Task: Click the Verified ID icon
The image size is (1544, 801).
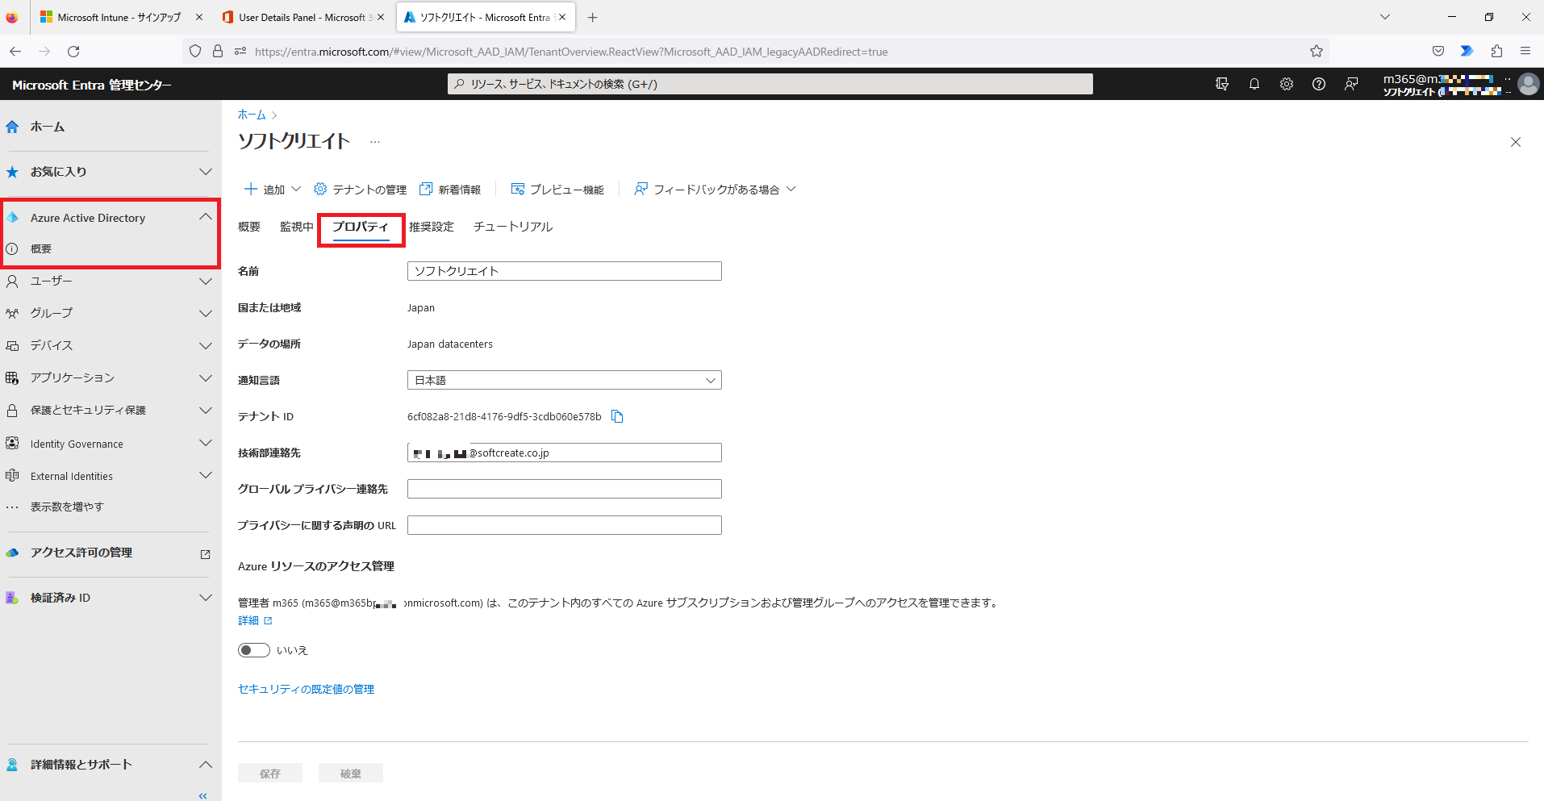Action: (12, 598)
